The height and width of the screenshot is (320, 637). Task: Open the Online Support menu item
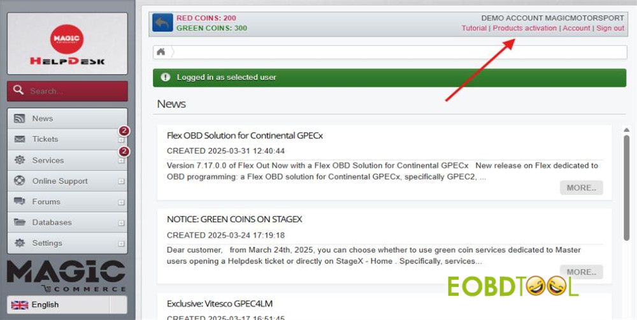(67, 180)
